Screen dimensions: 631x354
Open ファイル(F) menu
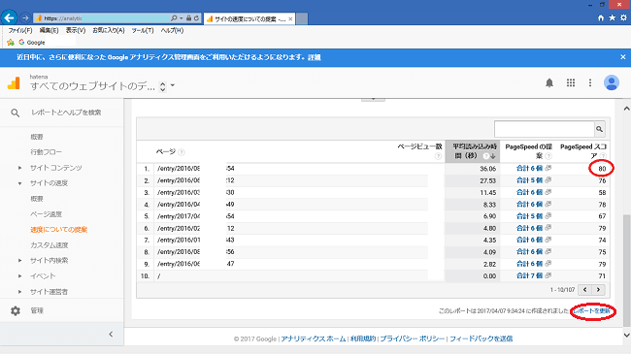pyautogui.click(x=20, y=31)
